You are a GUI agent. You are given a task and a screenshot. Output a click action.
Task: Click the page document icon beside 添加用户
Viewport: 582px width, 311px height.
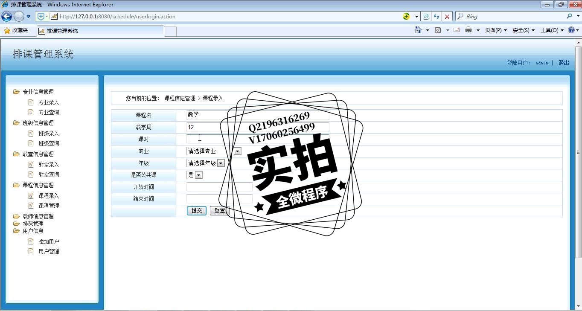coord(31,241)
